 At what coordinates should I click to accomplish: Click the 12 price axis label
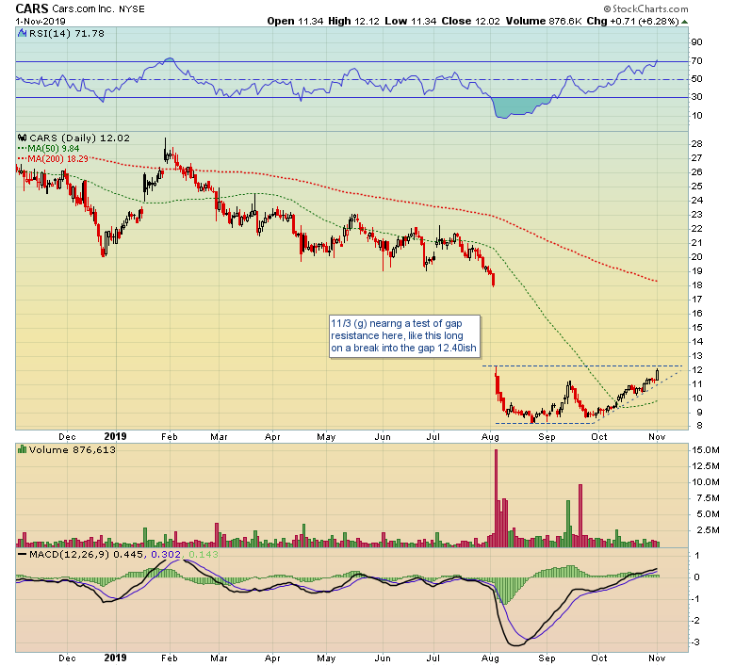[696, 370]
